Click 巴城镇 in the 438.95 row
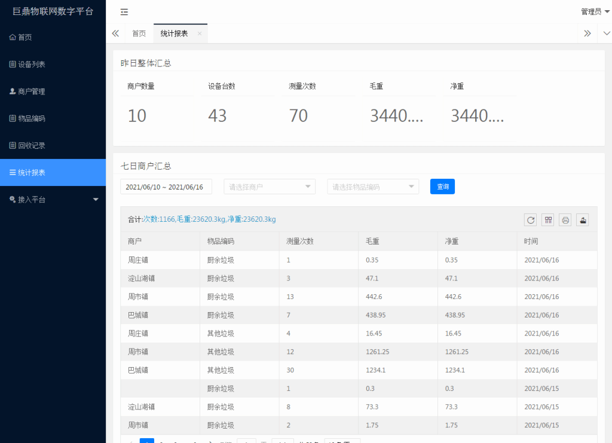Image resolution: width=612 pixels, height=443 pixels. coord(138,315)
